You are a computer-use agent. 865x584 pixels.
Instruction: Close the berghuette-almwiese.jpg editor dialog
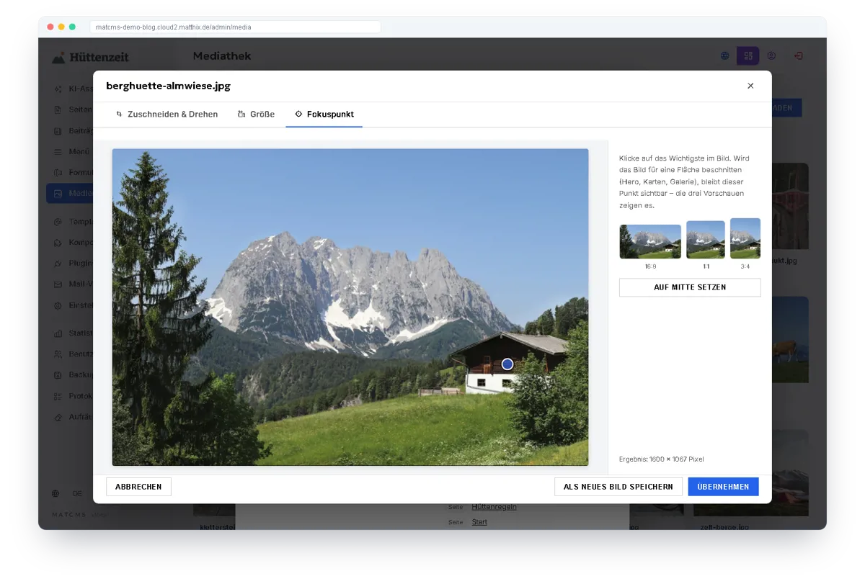tap(750, 86)
